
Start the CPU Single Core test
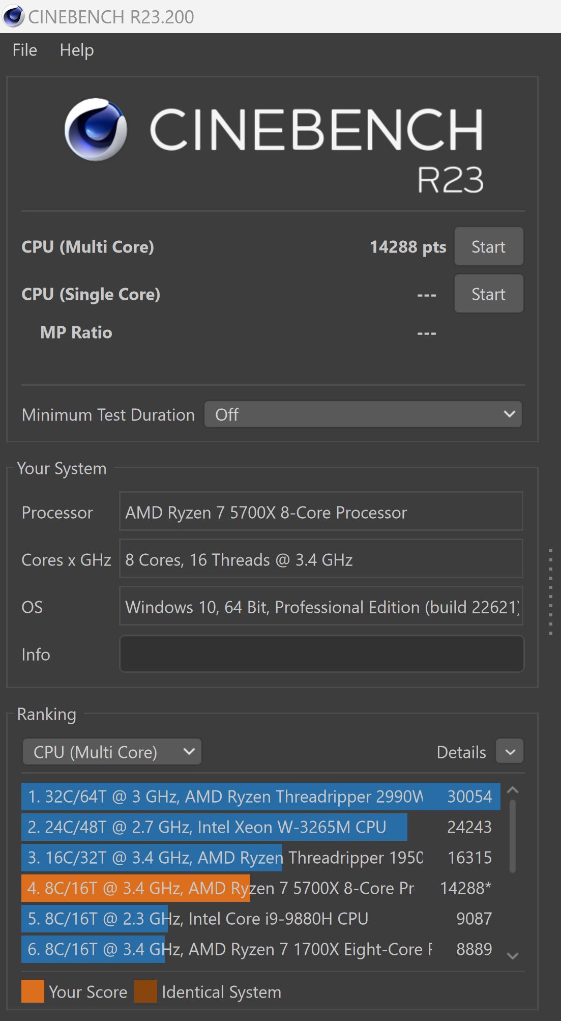tap(488, 294)
